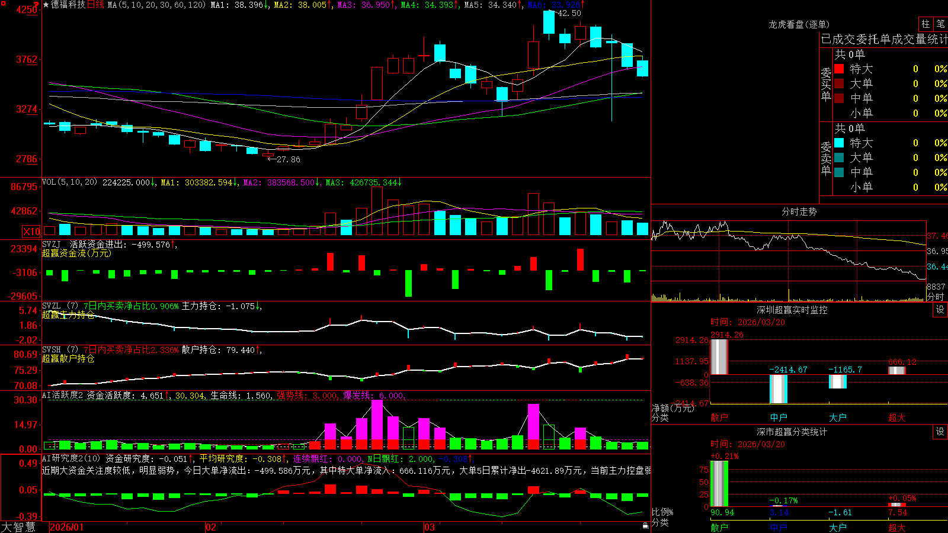Screen dimensions: 948x533
Task: Click the 分时走势 panel title
Action: coord(799,211)
